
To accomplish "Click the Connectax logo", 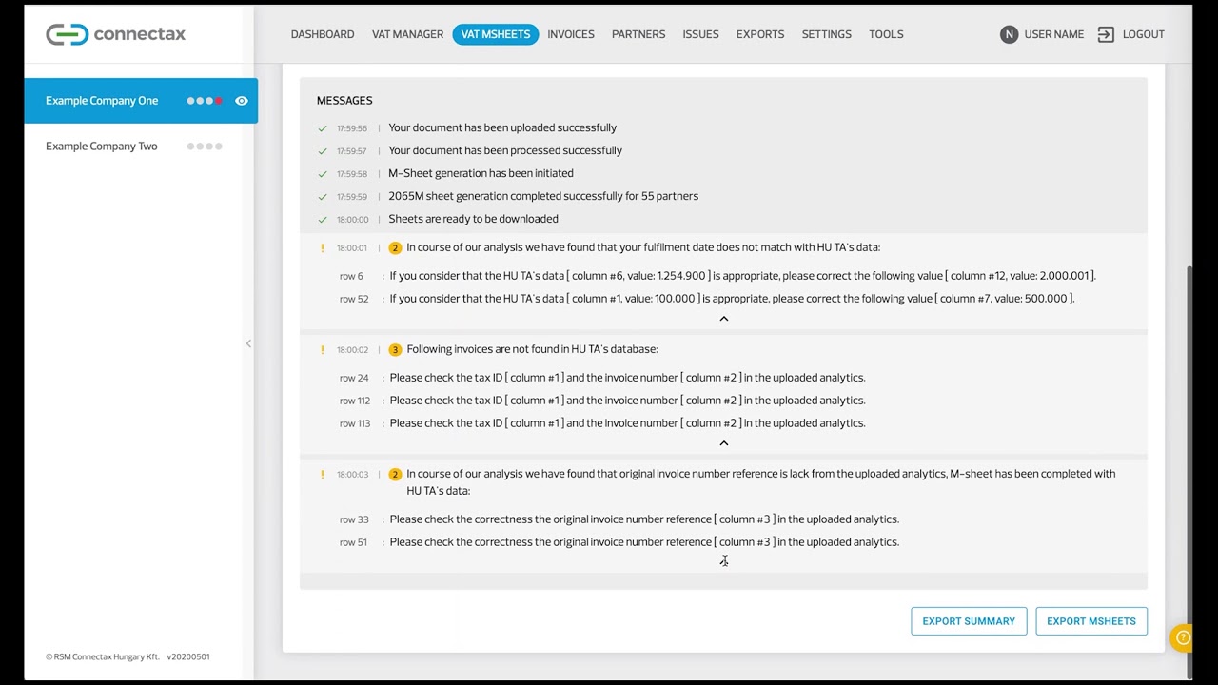I will [x=115, y=34].
